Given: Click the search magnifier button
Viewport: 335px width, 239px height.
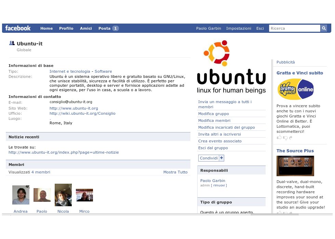Looking at the screenshot, I should (x=324, y=28).
